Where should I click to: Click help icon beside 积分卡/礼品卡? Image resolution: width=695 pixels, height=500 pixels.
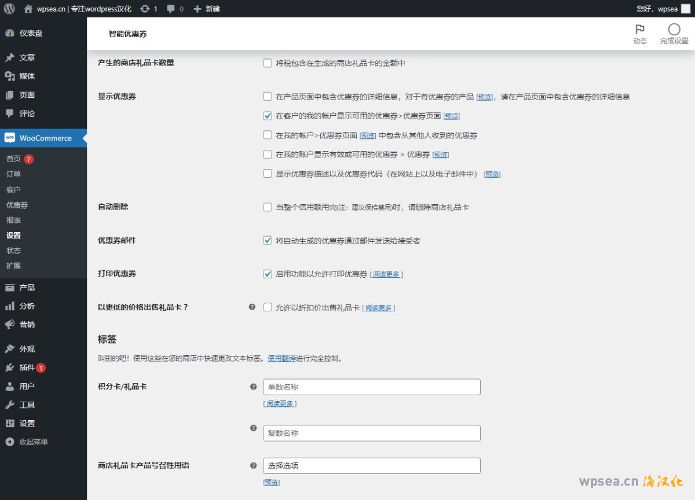click(253, 387)
